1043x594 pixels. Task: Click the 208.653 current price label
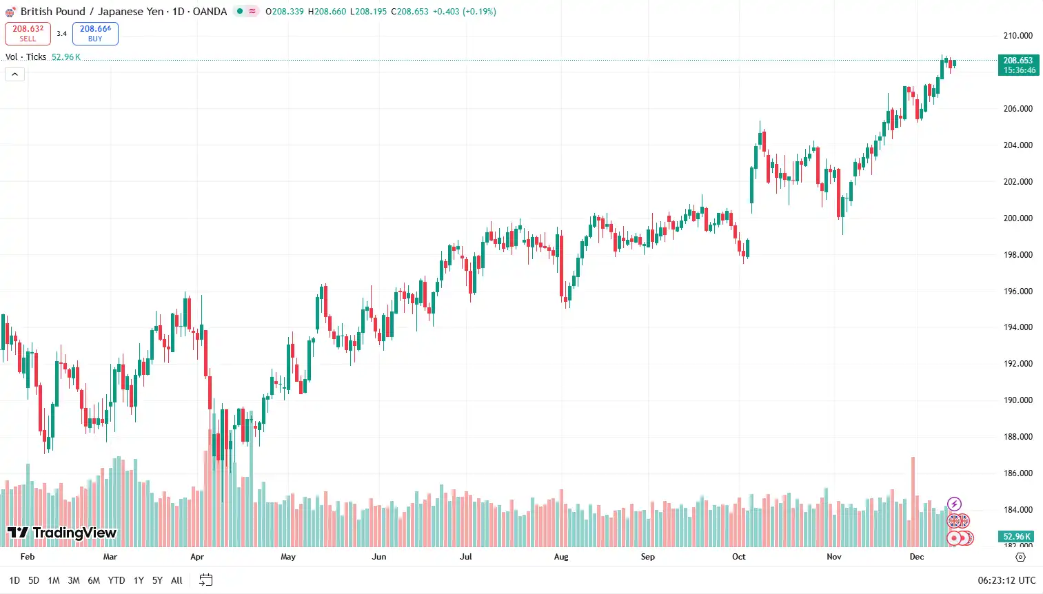[x=1017, y=61]
